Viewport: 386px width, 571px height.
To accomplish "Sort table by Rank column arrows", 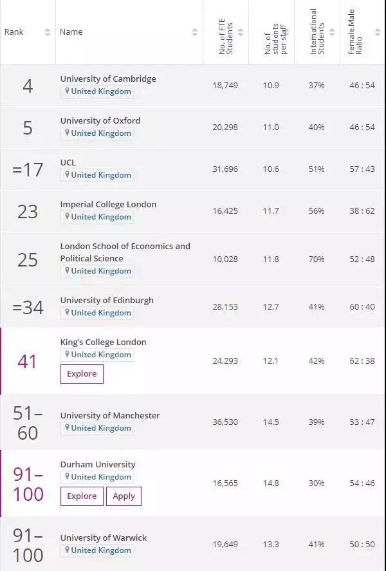I will [x=48, y=32].
